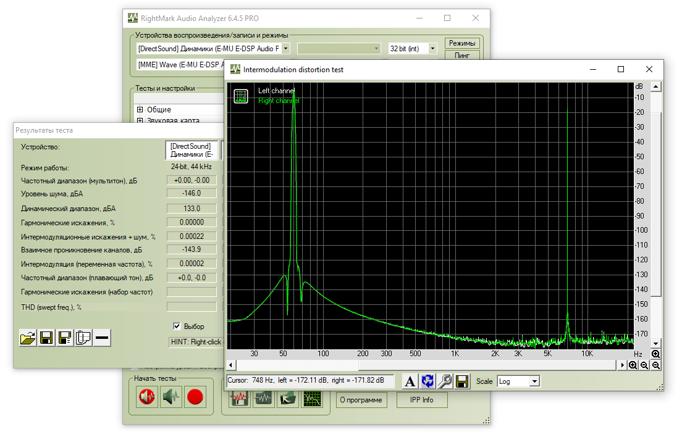This screenshot has height=437, width=682.
Task: Expand the Звуковая карта tree node
Action: point(140,120)
